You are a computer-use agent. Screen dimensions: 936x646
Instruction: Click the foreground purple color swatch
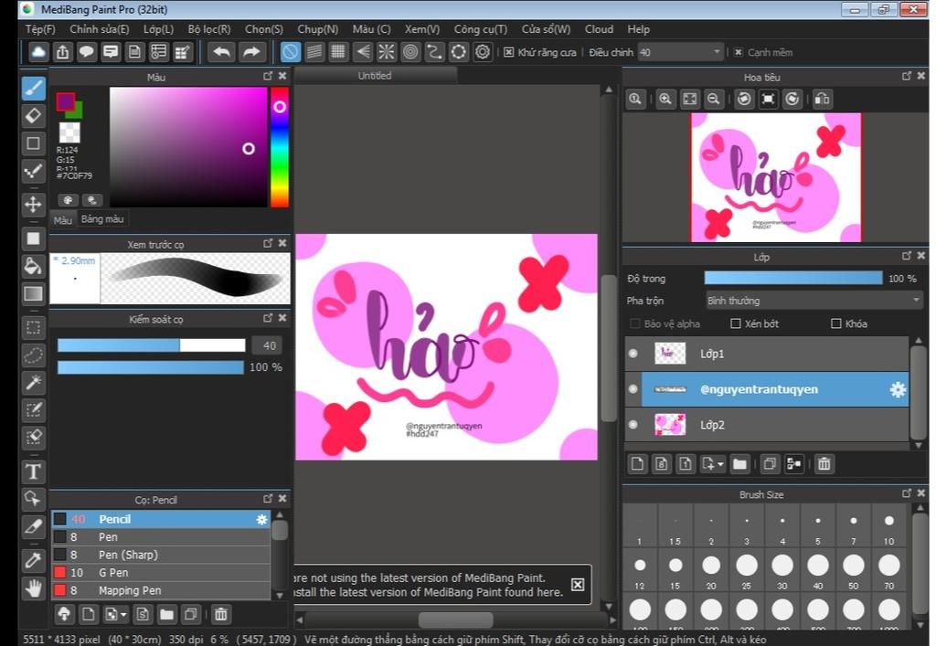[x=65, y=101]
